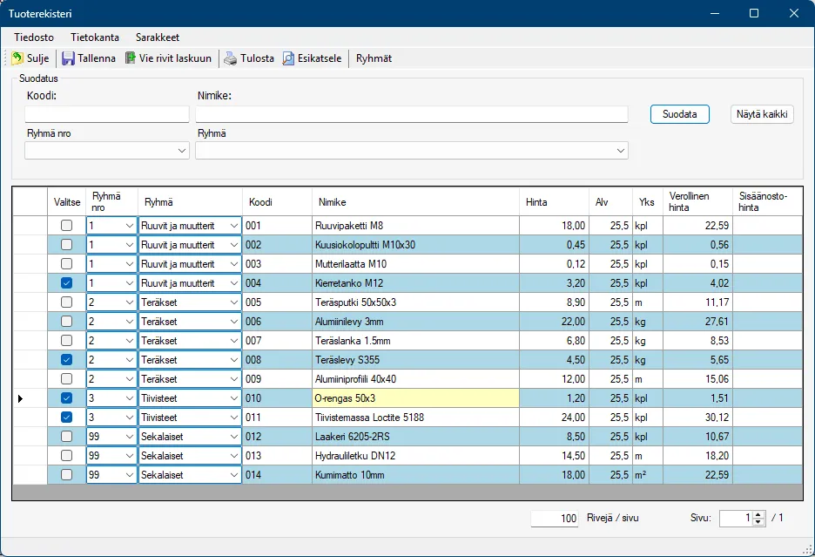Click the Sulje toolbar icon
The width and height of the screenshot is (815, 557).
coord(17,58)
